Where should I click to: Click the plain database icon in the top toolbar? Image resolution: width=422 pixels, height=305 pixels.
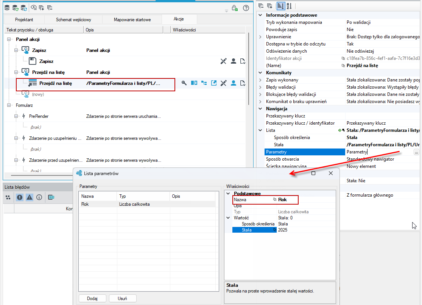click(7, 8)
